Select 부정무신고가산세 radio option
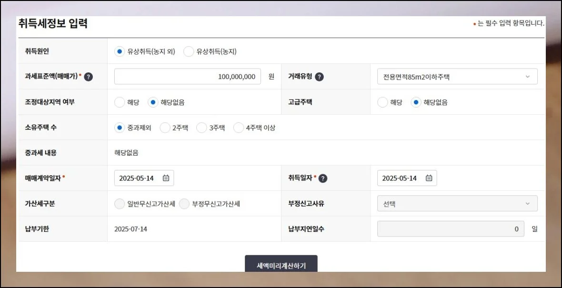This screenshot has height=288, width=562. click(x=184, y=204)
